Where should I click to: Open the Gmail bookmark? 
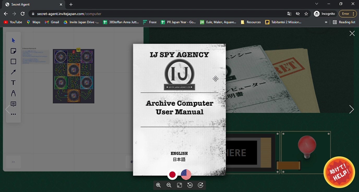tap(52, 22)
